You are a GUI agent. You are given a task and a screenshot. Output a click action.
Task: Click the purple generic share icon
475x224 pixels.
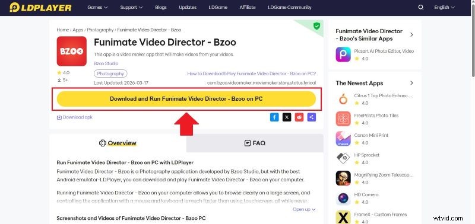(x=311, y=117)
